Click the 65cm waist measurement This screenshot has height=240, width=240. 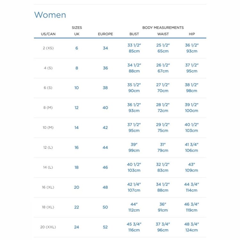[x=163, y=51]
